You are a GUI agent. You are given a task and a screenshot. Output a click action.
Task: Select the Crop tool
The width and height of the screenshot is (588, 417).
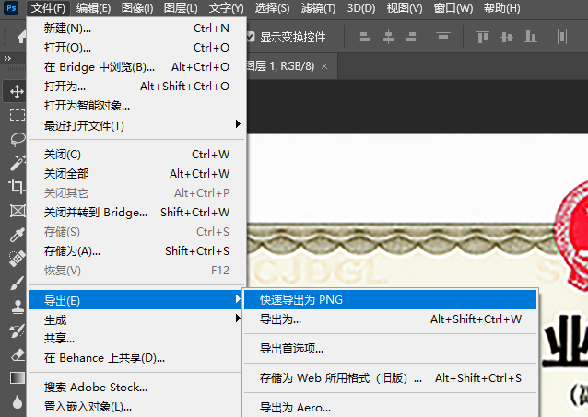(x=17, y=186)
